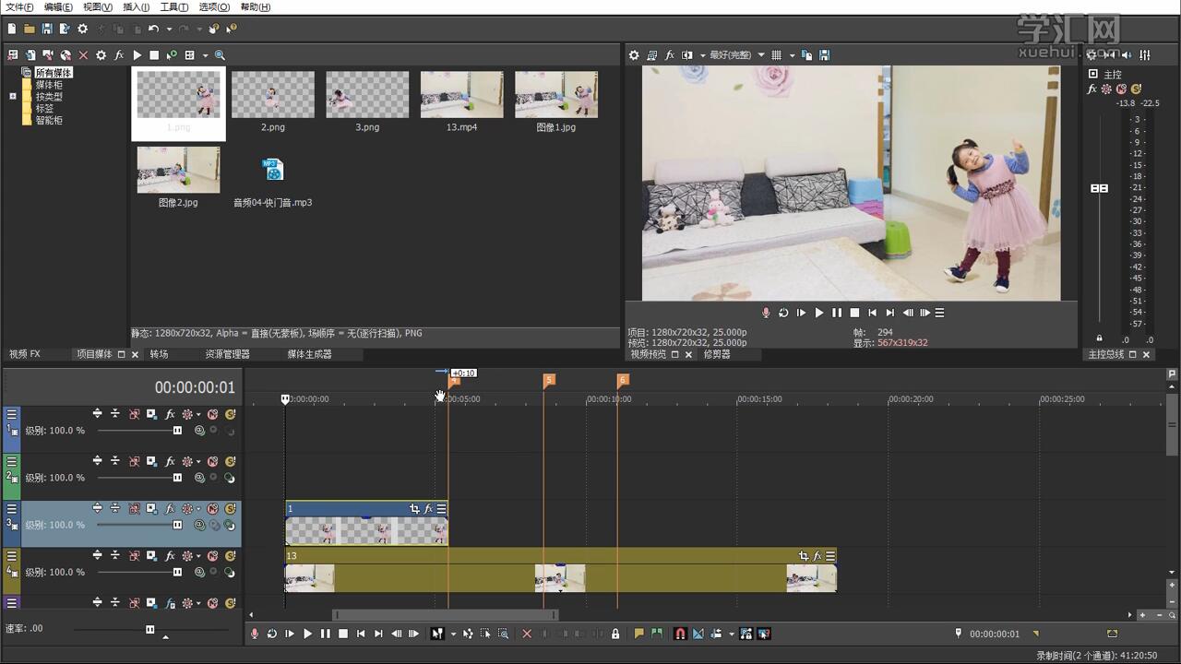
Task: Start media preview in Project Media toolbar
Action: click(137, 55)
